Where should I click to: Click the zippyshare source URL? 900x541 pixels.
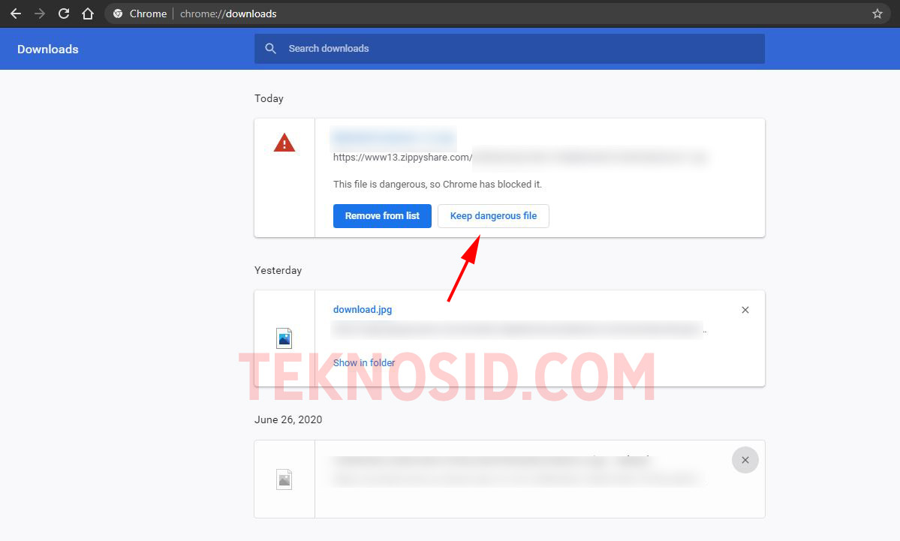pyautogui.click(x=403, y=157)
